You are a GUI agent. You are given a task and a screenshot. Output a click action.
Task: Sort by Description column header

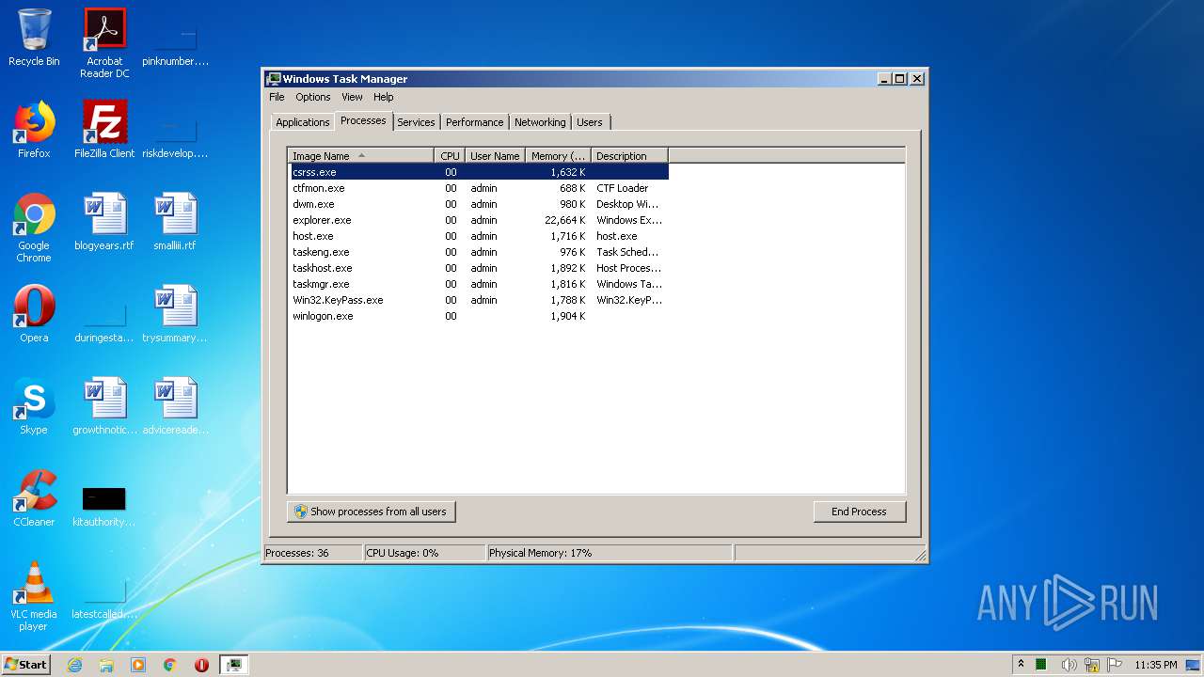(629, 156)
